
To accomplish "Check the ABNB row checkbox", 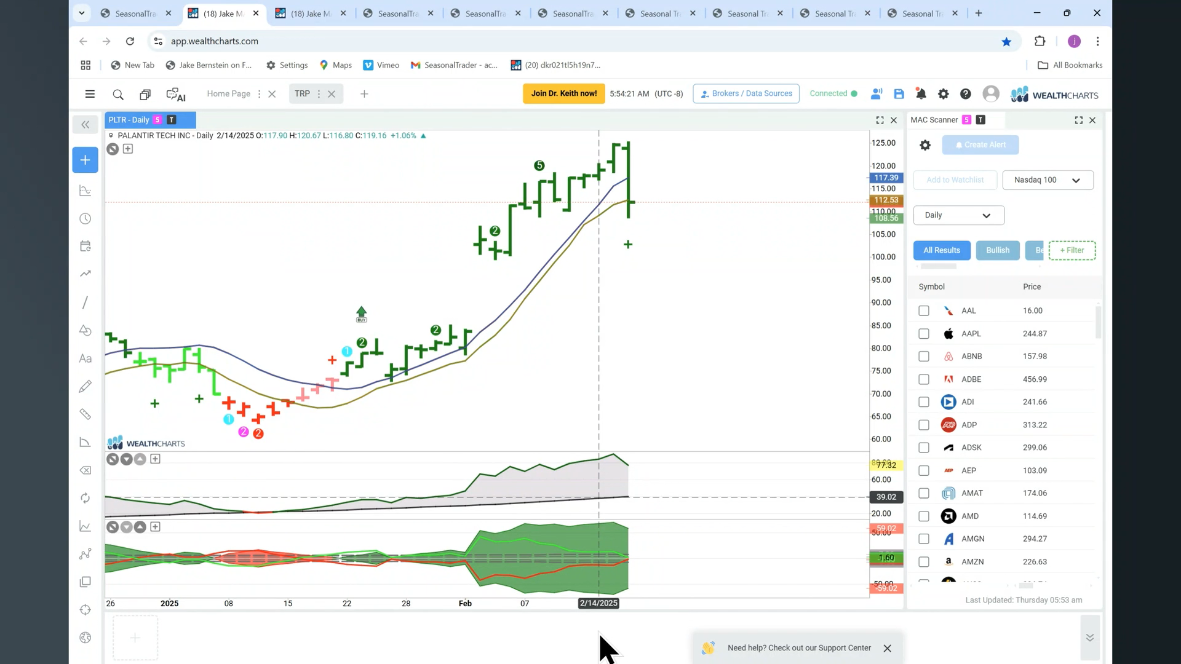I will (924, 357).
